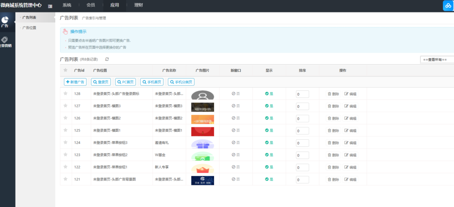The height and width of the screenshot is (207, 454).
Task: Click the hand pointer icon beside 操作提示
Action: [65, 31]
